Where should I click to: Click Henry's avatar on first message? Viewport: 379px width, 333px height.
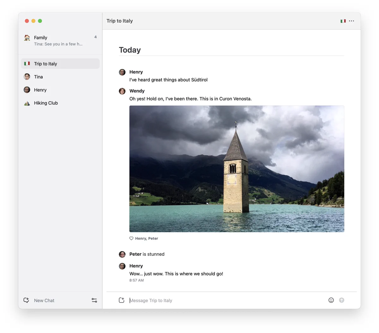pos(122,72)
